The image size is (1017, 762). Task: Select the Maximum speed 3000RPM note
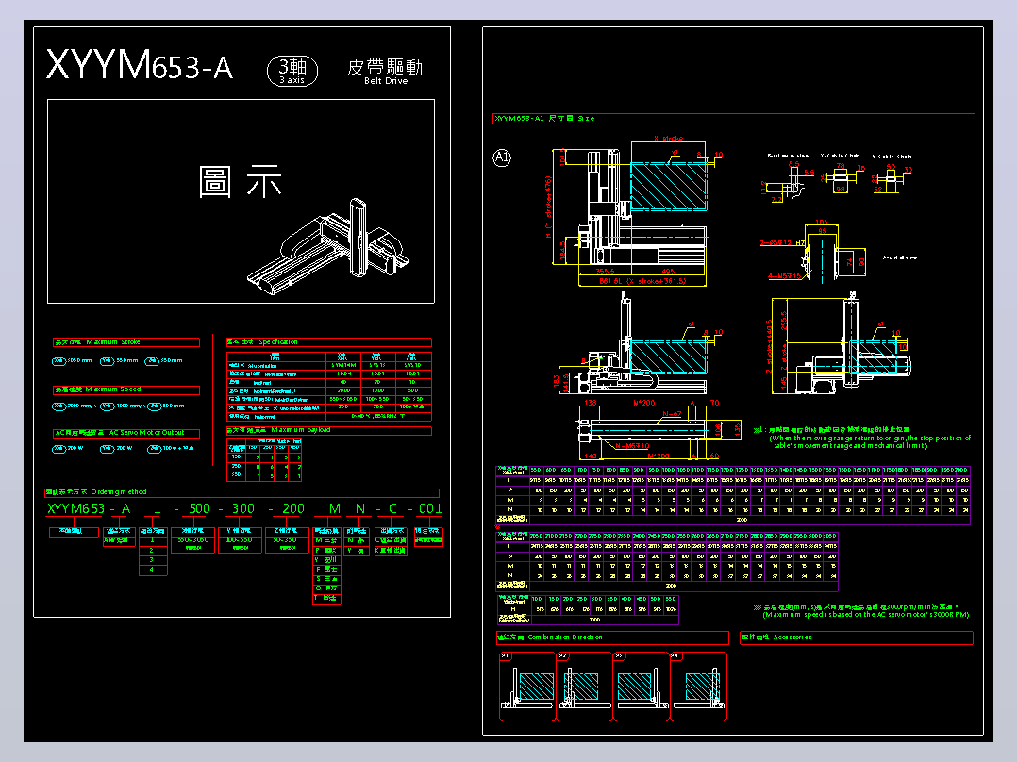click(860, 611)
